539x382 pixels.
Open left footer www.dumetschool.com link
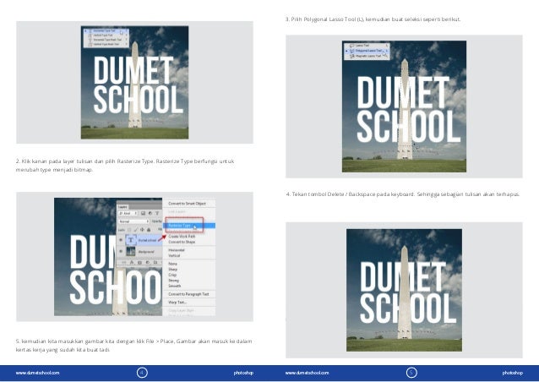click(37, 373)
